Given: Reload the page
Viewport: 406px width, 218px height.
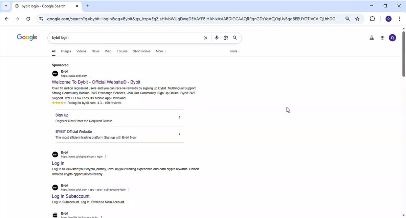Looking at the screenshot, I should point(28,19).
